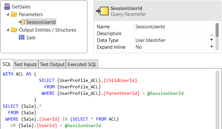Edit the Name field value SessionUserId
222x129 pixels.
coord(175,27)
